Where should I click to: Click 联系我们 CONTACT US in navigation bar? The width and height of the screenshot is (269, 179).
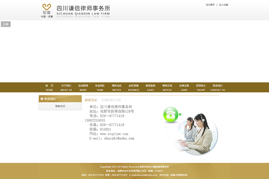[x=218, y=88]
